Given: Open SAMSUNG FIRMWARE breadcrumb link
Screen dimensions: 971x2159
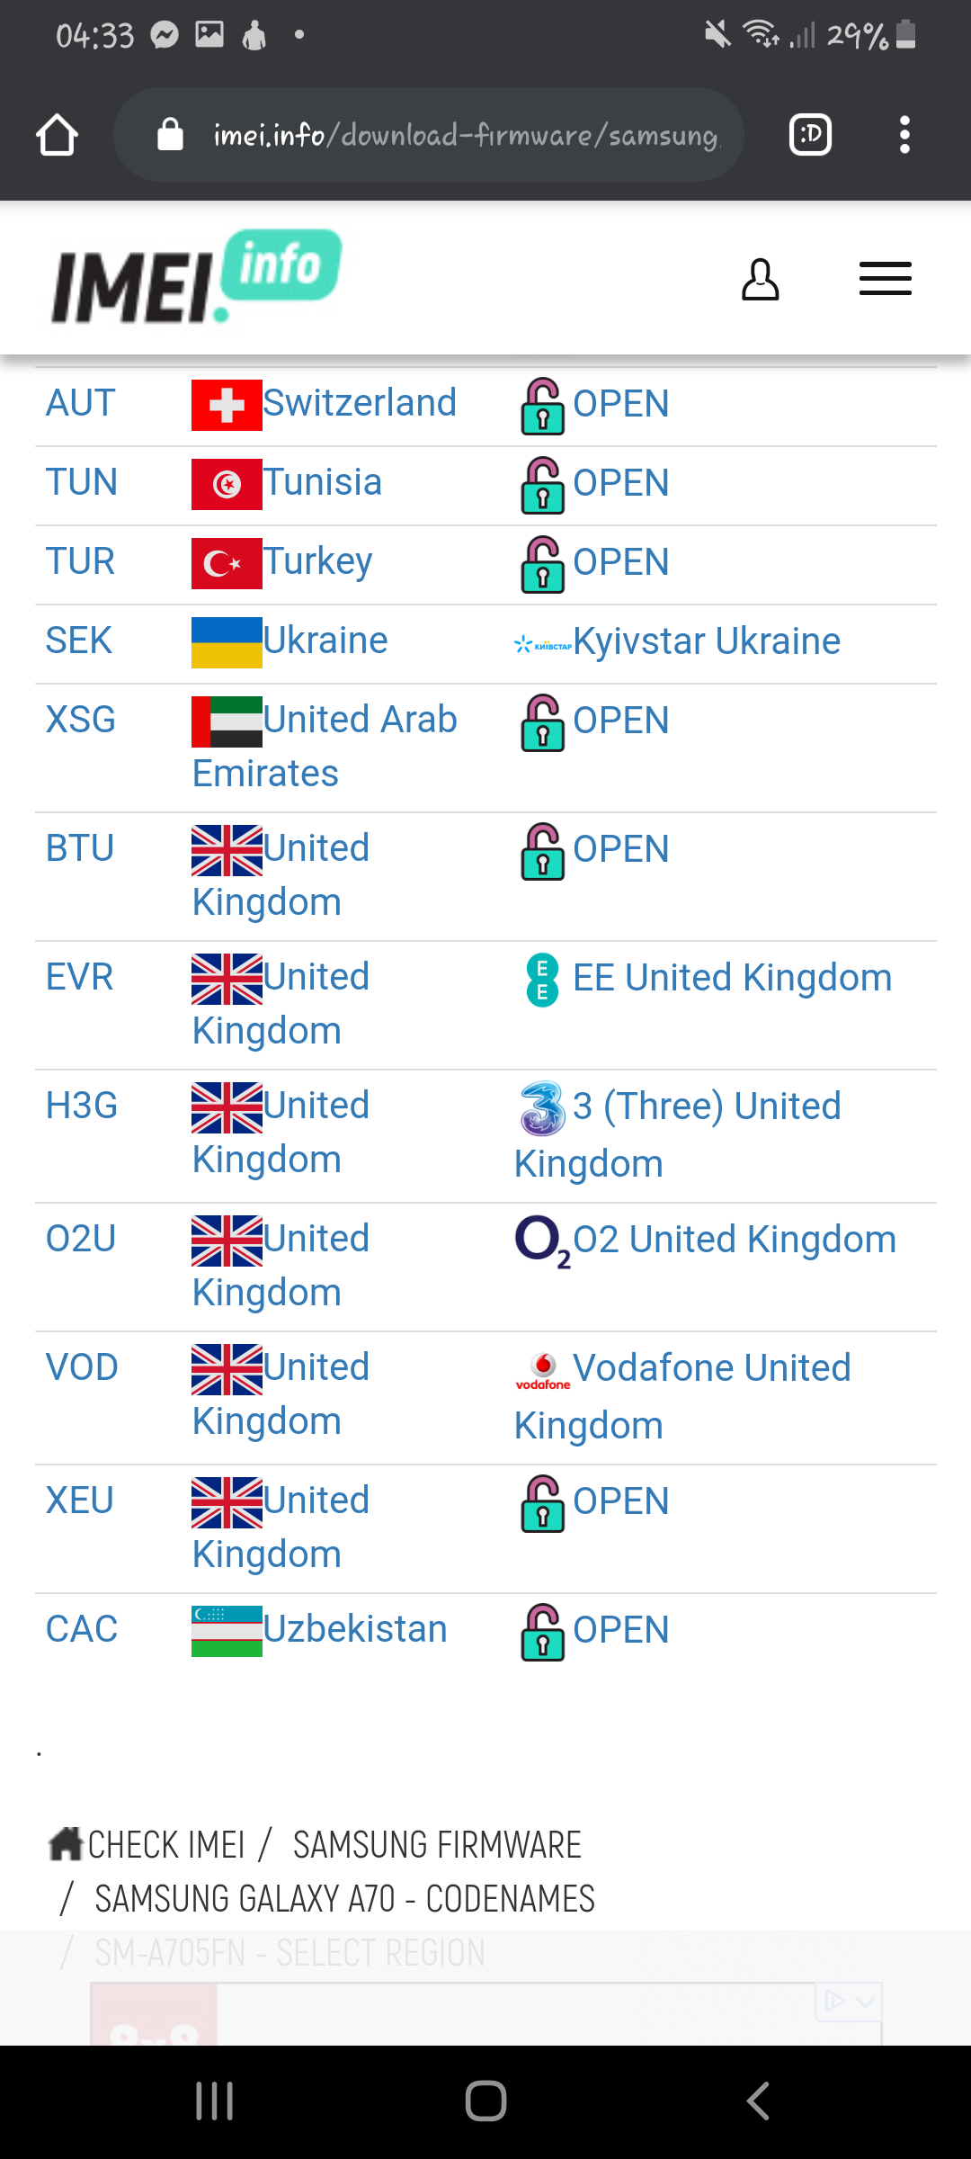Looking at the screenshot, I should point(437,1845).
